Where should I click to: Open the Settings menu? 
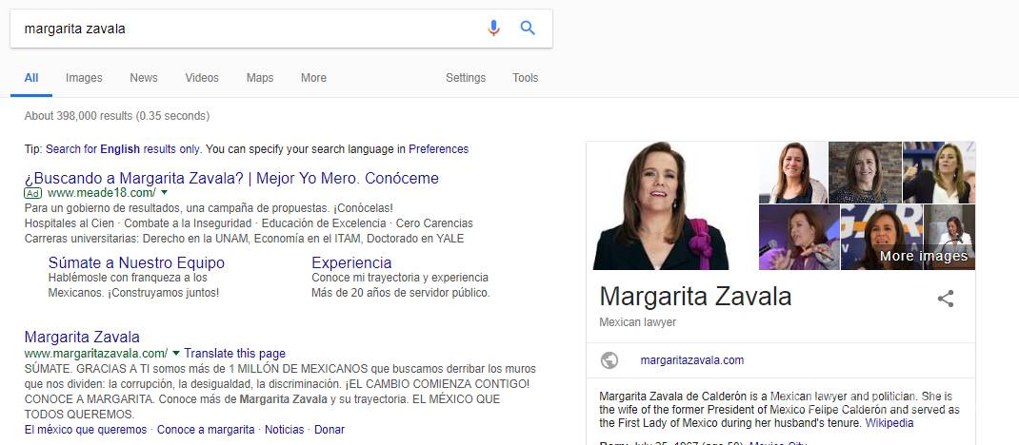pos(466,78)
